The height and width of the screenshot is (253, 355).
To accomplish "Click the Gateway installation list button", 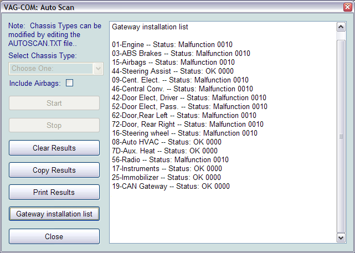I will tap(54, 214).
